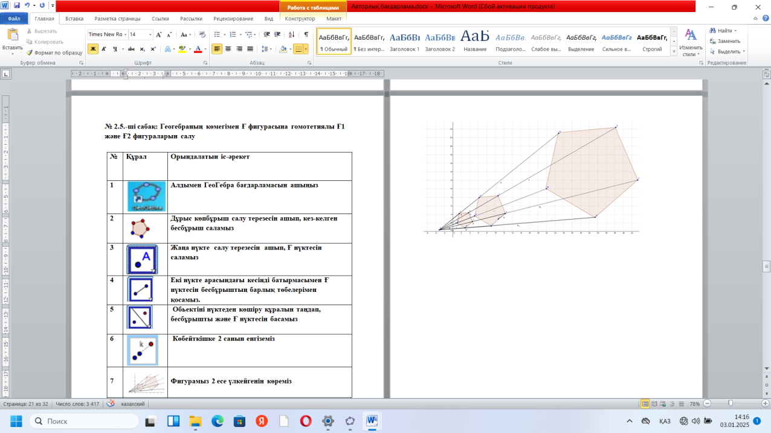771x433 pixels.
Task: Open the 'Вставка' ribbon tab
Action: tap(74, 19)
